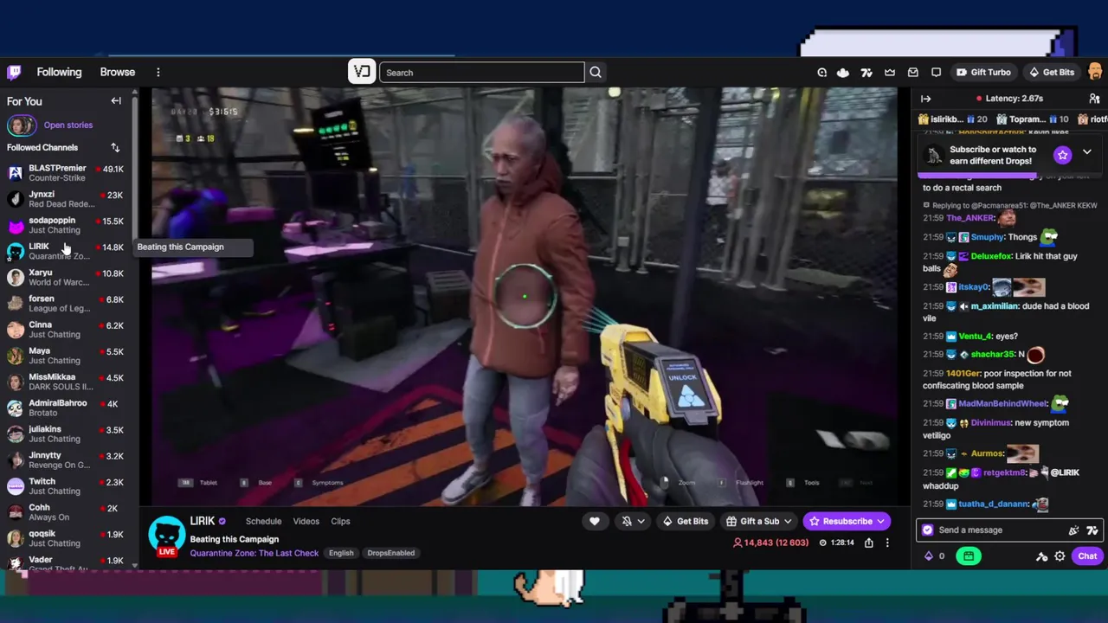The image size is (1108, 623).
Task: Click the Twitch home logo
Action: 14,73
